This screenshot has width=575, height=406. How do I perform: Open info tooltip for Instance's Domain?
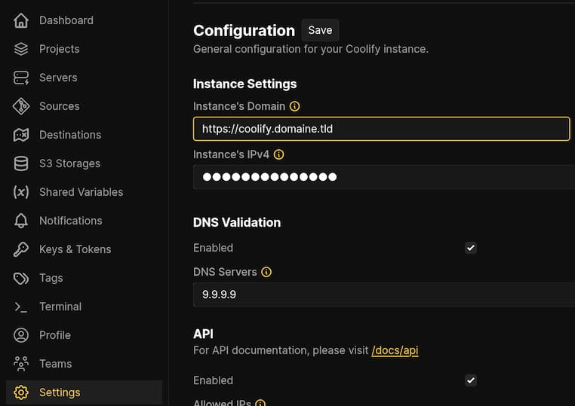pyautogui.click(x=294, y=106)
